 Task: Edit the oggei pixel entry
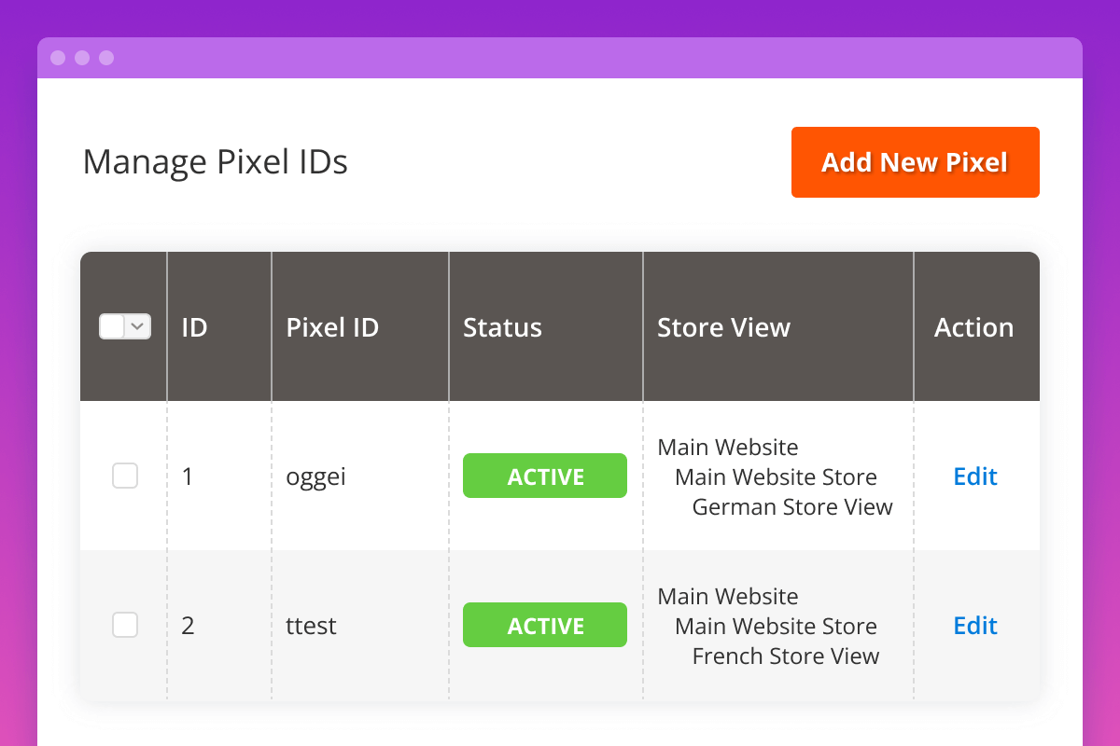975,477
